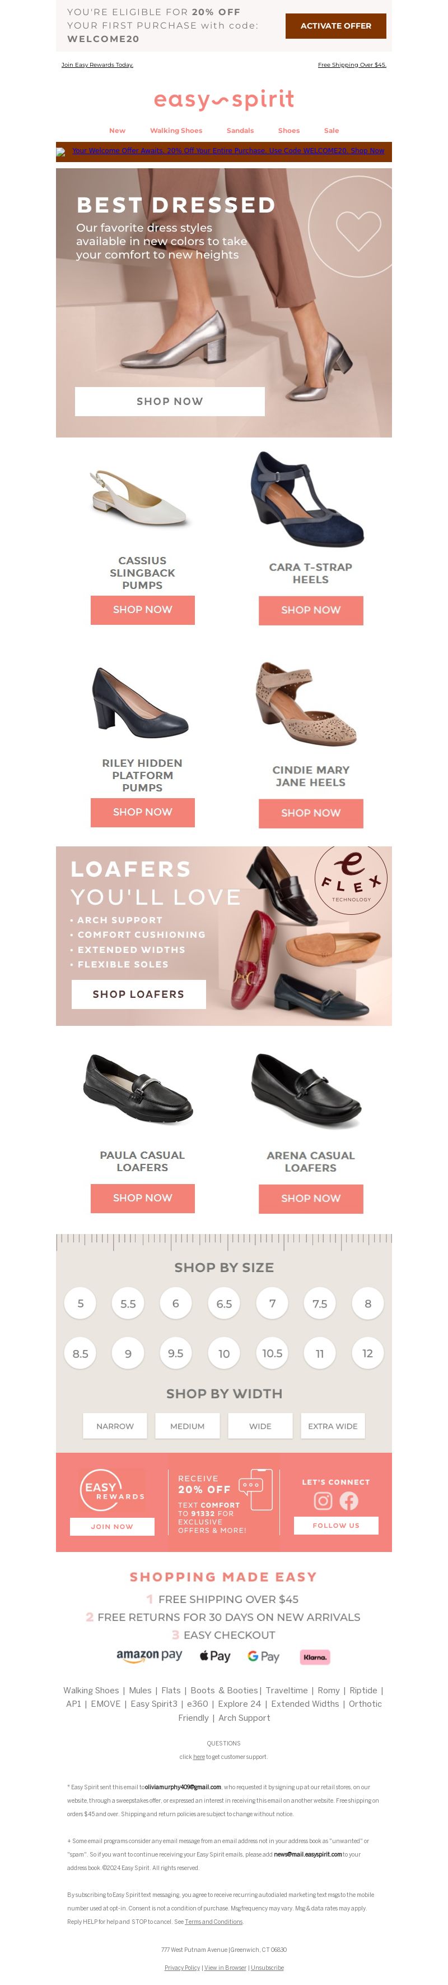Open the Sandals menu item
The image size is (448, 1985).
[240, 130]
